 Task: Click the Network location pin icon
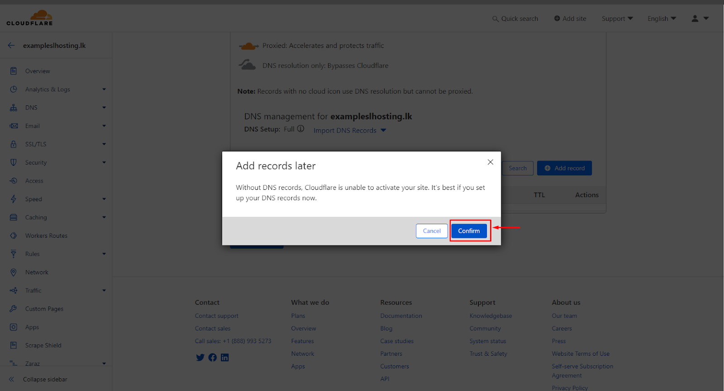click(x=14, y=272)
